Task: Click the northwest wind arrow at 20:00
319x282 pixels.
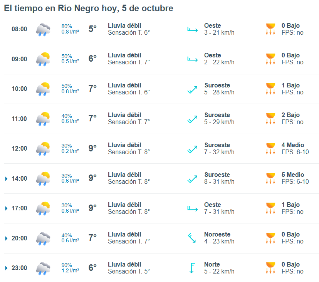Action: click(x=192, y=238)
